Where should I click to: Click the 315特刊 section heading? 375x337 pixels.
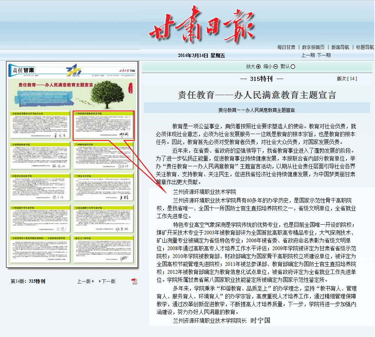tap(261, 79)
